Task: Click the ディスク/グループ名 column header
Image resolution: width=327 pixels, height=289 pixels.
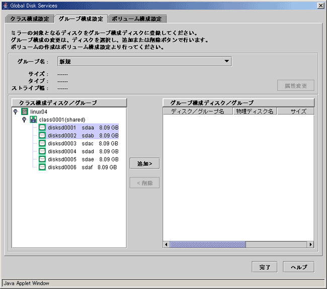Action: (198, 111)
